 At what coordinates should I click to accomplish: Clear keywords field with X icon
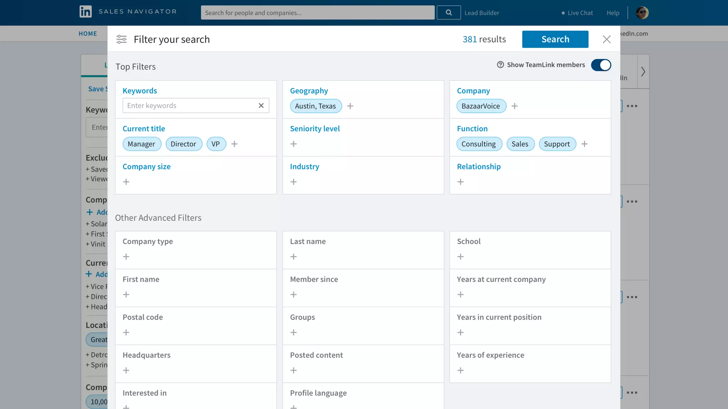point(261,105)
